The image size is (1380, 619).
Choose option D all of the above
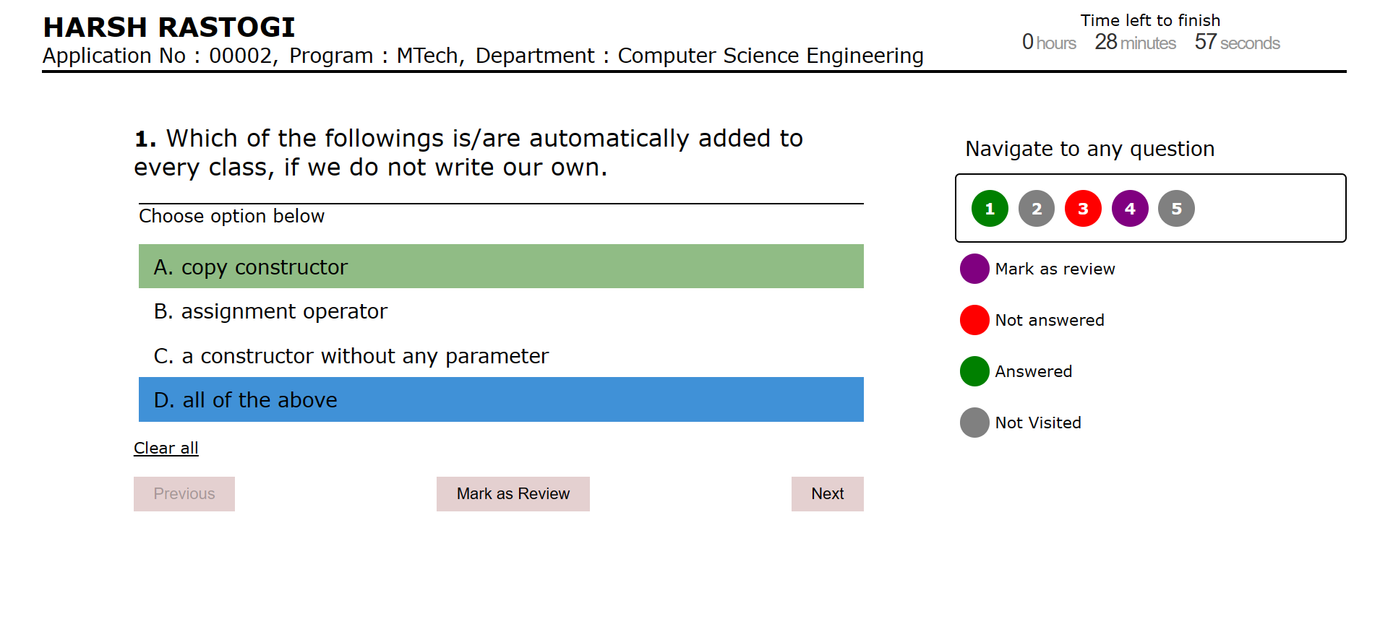(500, 399)
